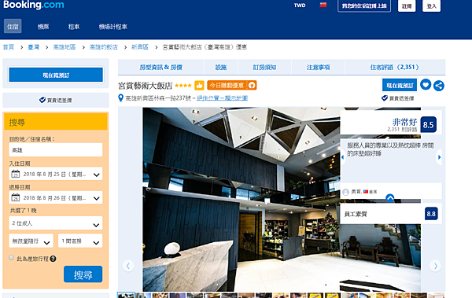Image resolution: width=472 pixels, height=298 pixels.
Task: Open the check-out date dropdown
Action: coord(56,198)
